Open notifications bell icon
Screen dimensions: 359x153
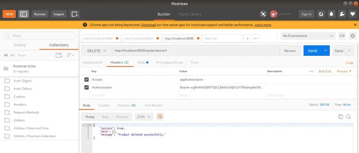[331, 14]
